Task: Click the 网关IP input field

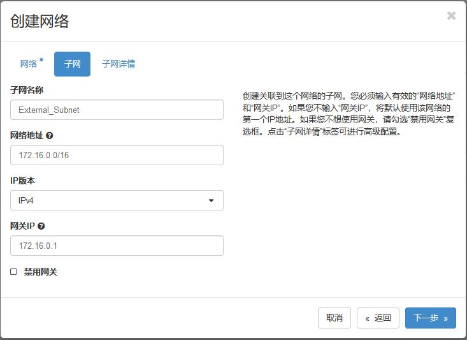Action: 117,246
